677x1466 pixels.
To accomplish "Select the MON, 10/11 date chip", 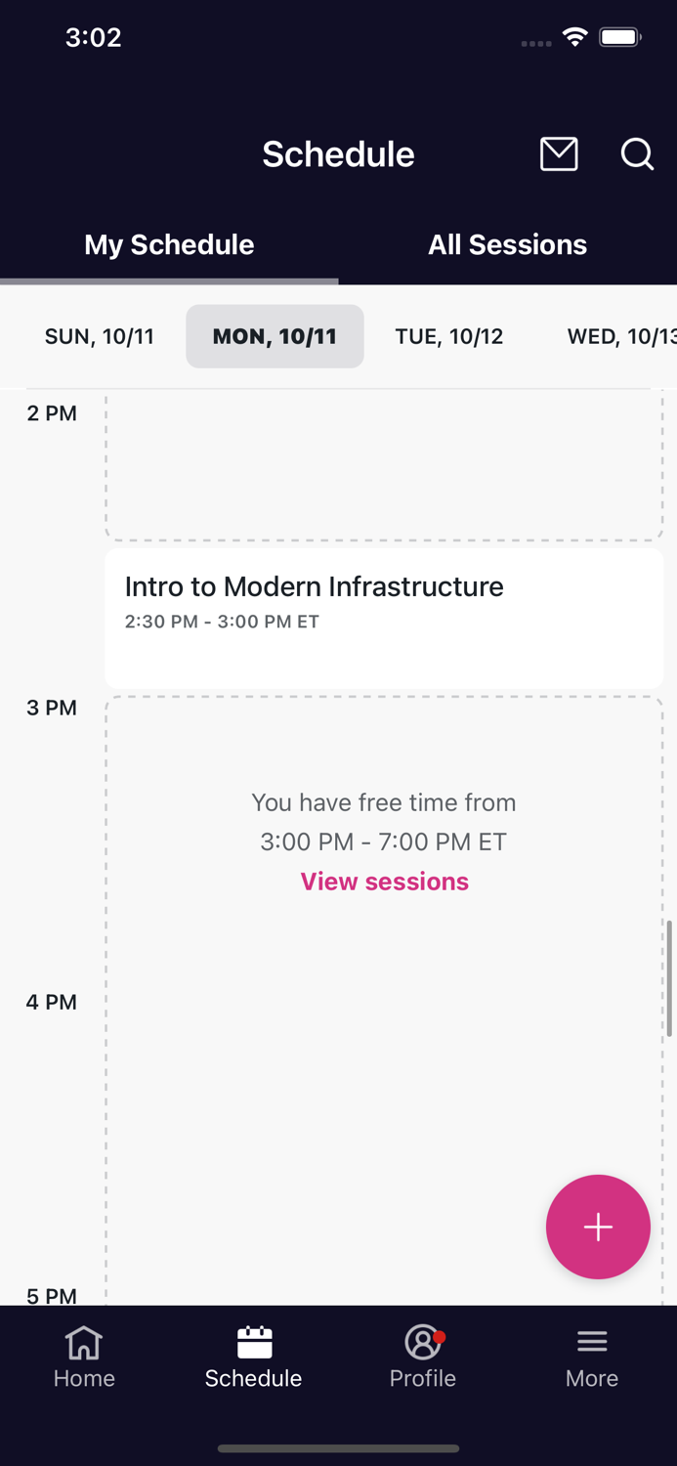I will point(275,336).
